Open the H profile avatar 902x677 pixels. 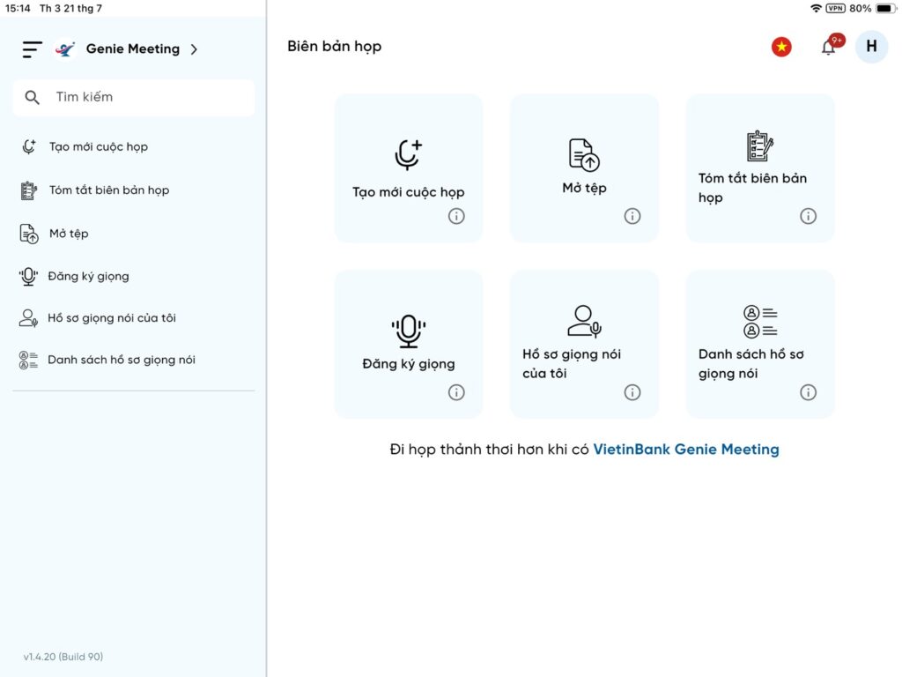[871, 47]
